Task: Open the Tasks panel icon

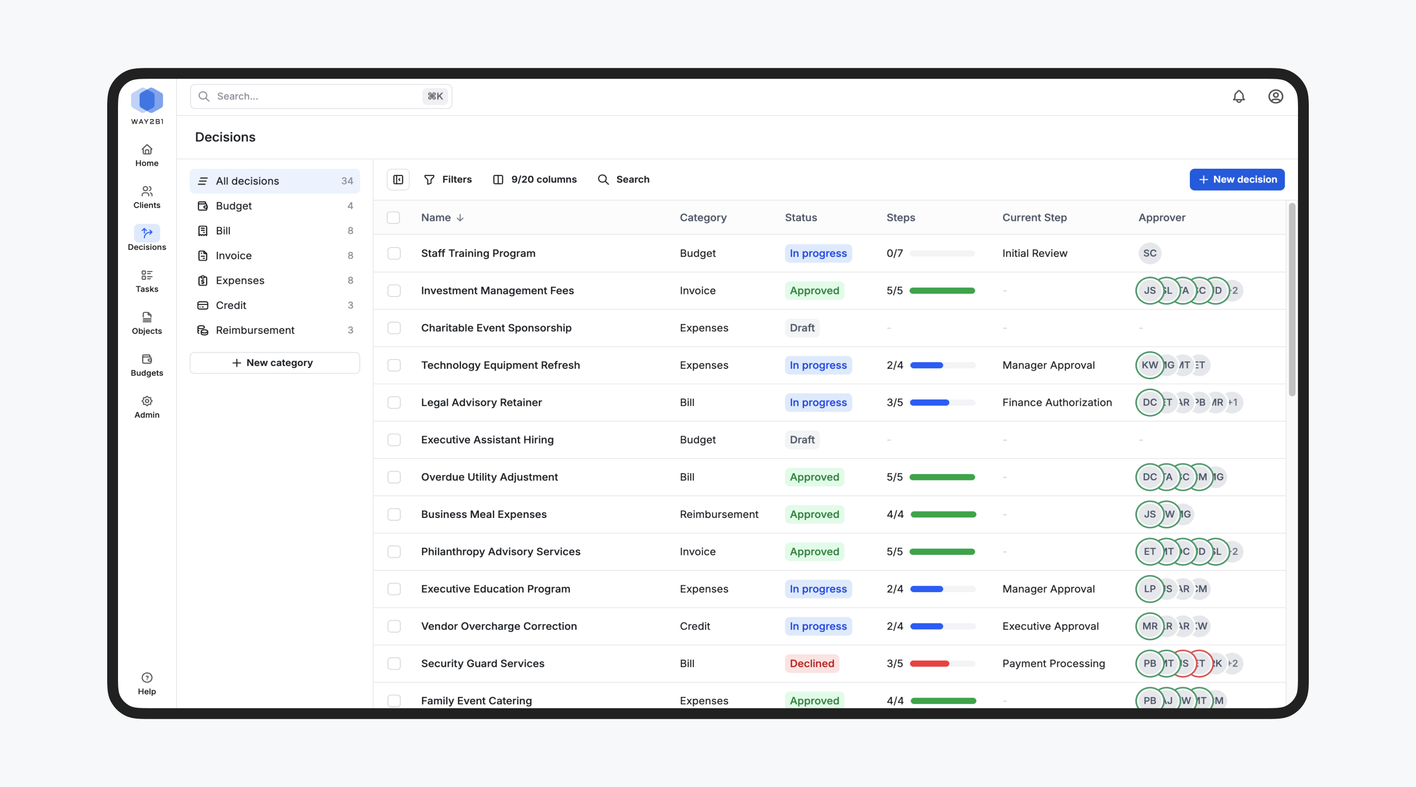Action: 146,280
